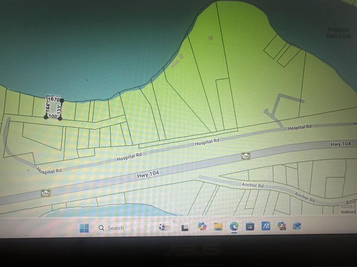Viewport: 357px width, 267px height.
Task: Click the Keyboard shortcuts link on map
Action: (348, 212)
